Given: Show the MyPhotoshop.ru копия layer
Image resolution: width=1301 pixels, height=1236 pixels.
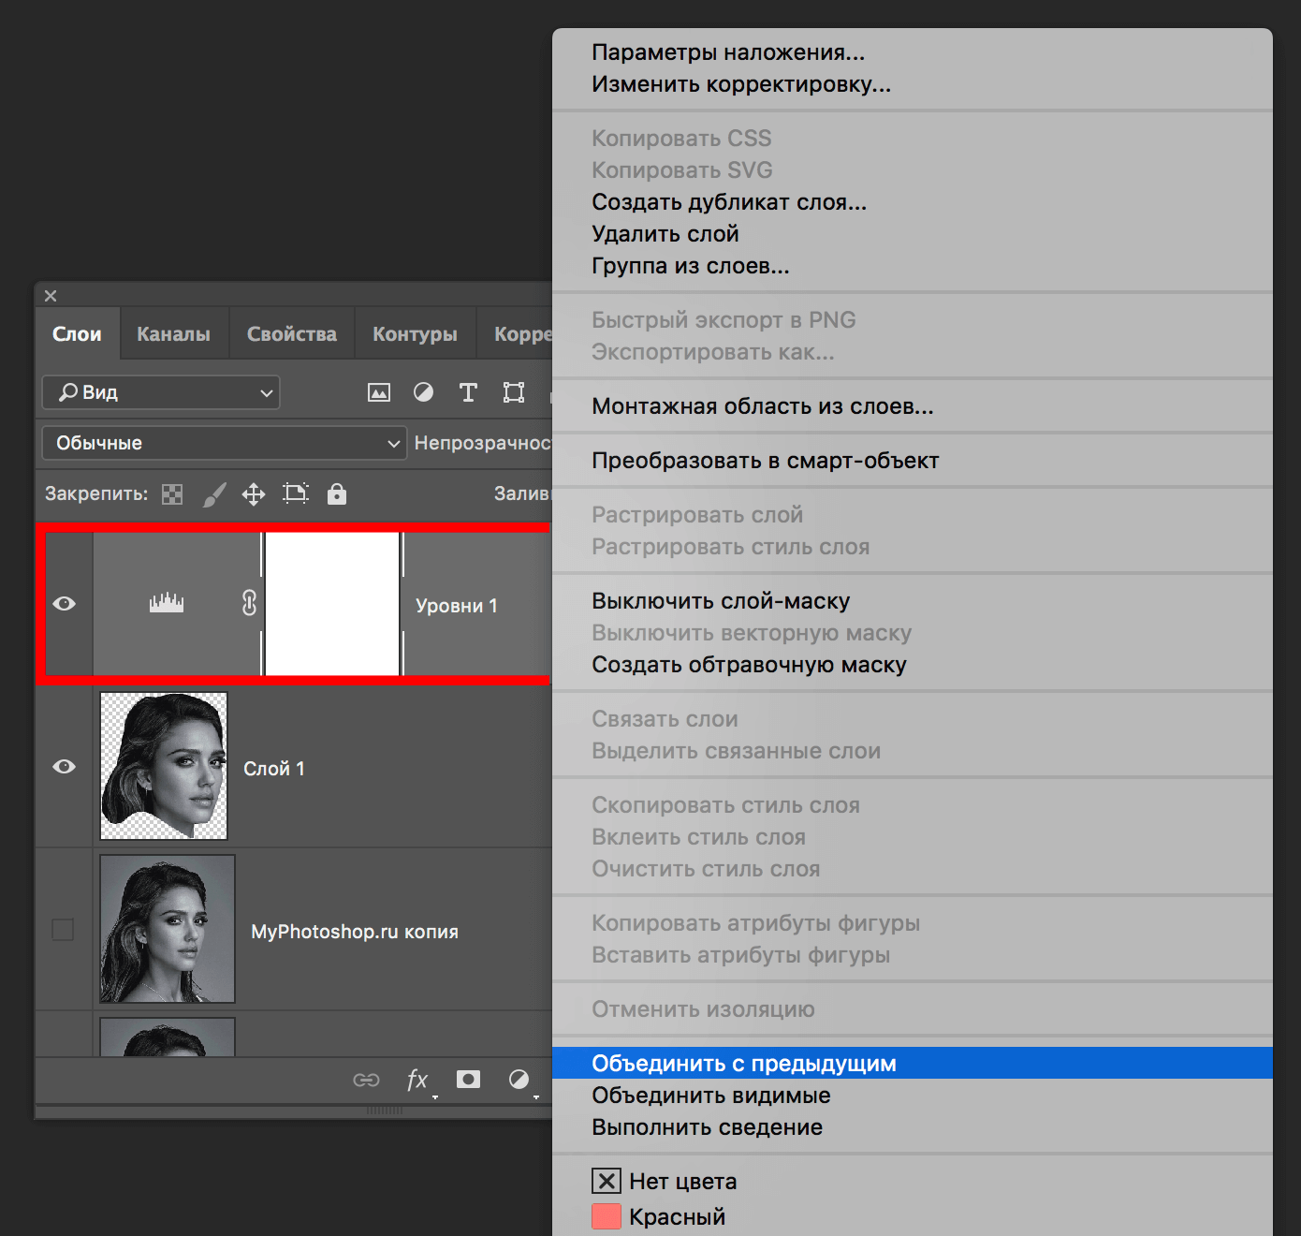Looking at the screenshot, I should click(63, 930).
